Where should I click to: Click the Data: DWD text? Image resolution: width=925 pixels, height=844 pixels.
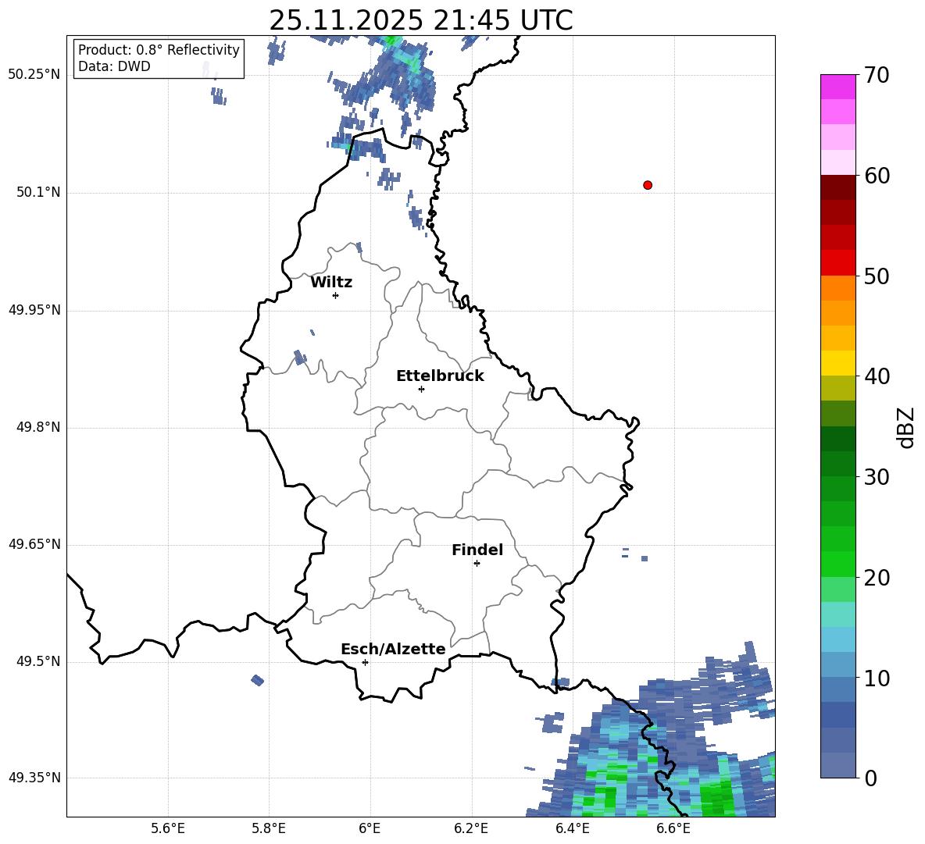pos(114,66)
